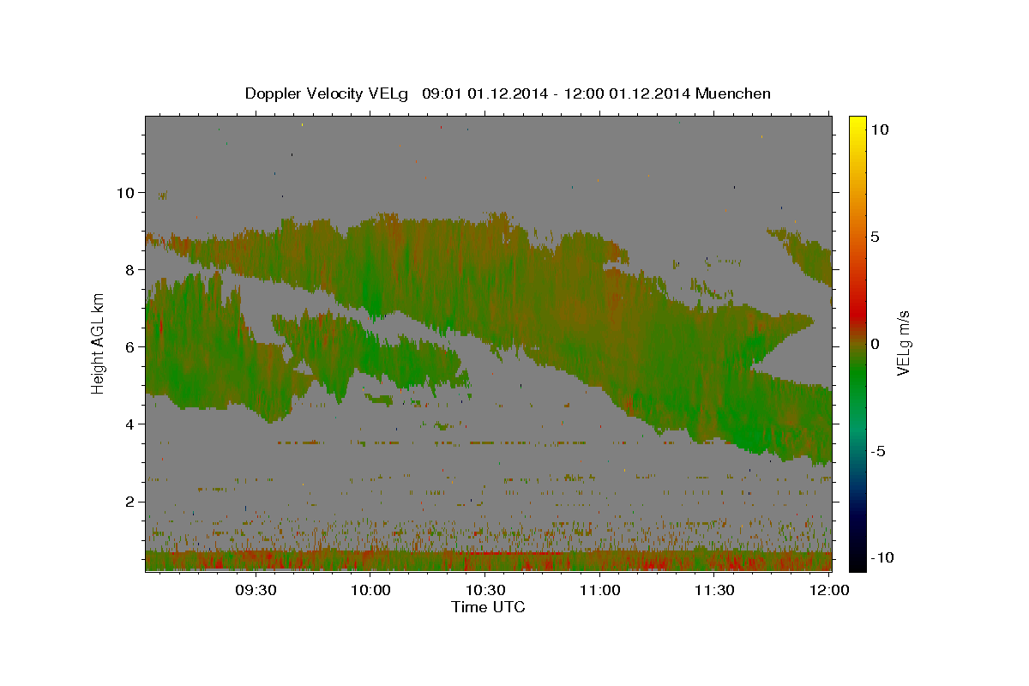The height and width of the screenshot is (686, 1029).
Task: Pick the yellow top of the colorbar
Action: point(857,124)
